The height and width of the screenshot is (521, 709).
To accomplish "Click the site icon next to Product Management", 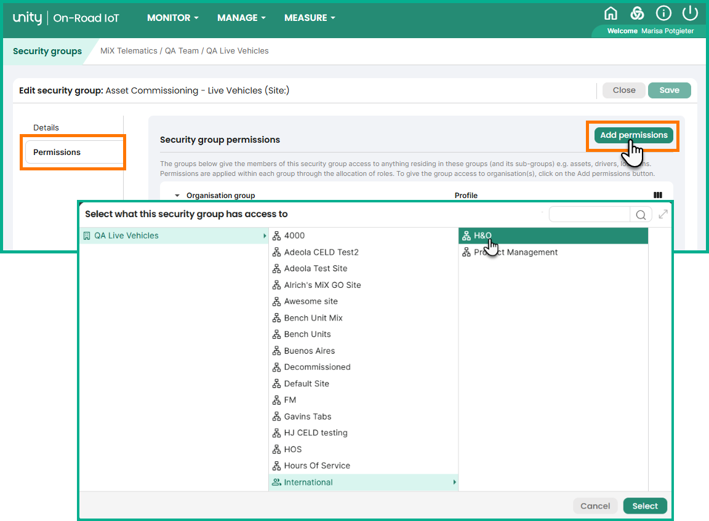I will [x=467, y=252].
